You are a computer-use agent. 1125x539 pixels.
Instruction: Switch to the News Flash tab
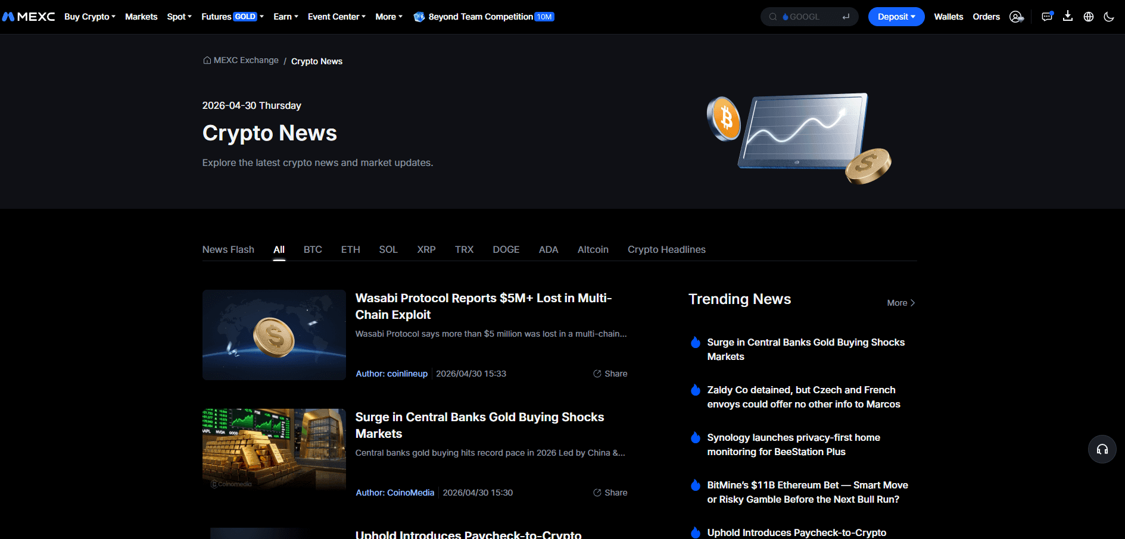(x=228, y=249)
